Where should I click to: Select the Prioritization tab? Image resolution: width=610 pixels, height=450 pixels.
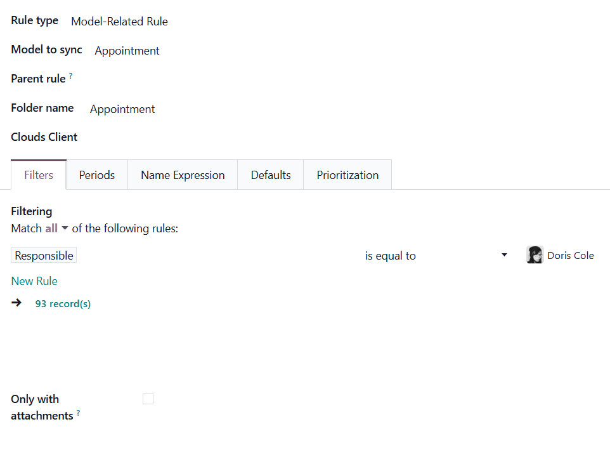coord(347,175)
